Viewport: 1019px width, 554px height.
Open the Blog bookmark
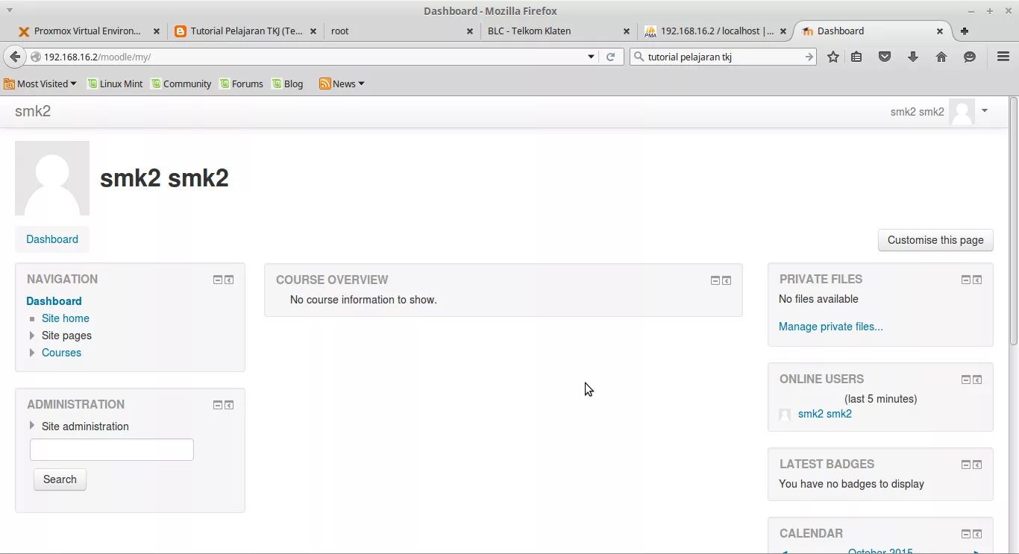click(287, 84)
